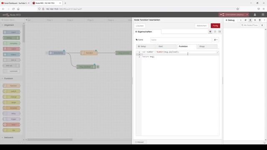This screenshot has width=267, height=150.
Task: Reload the page in browser
Action: [x=13, y=9]
